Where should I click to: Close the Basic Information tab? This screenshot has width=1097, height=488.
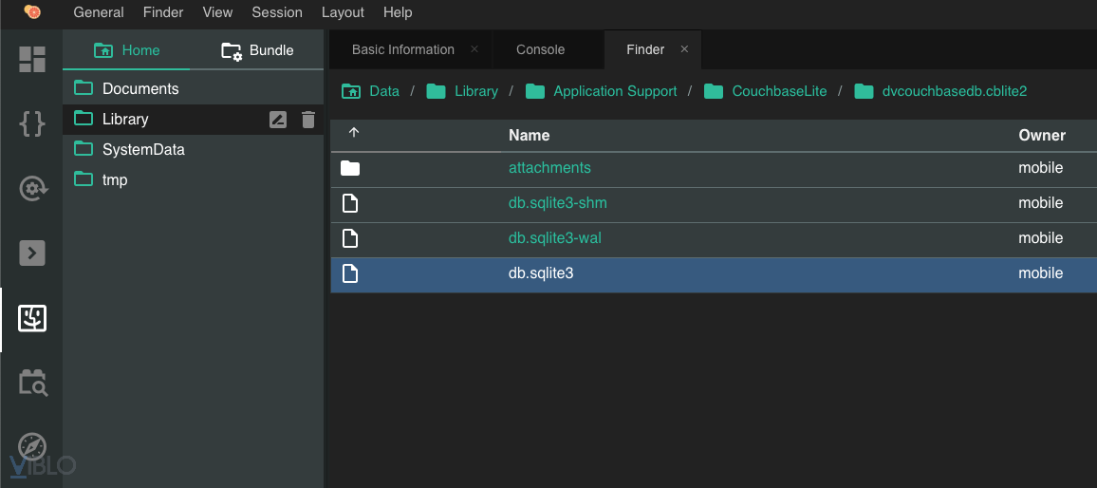click(x=474, y=49)
